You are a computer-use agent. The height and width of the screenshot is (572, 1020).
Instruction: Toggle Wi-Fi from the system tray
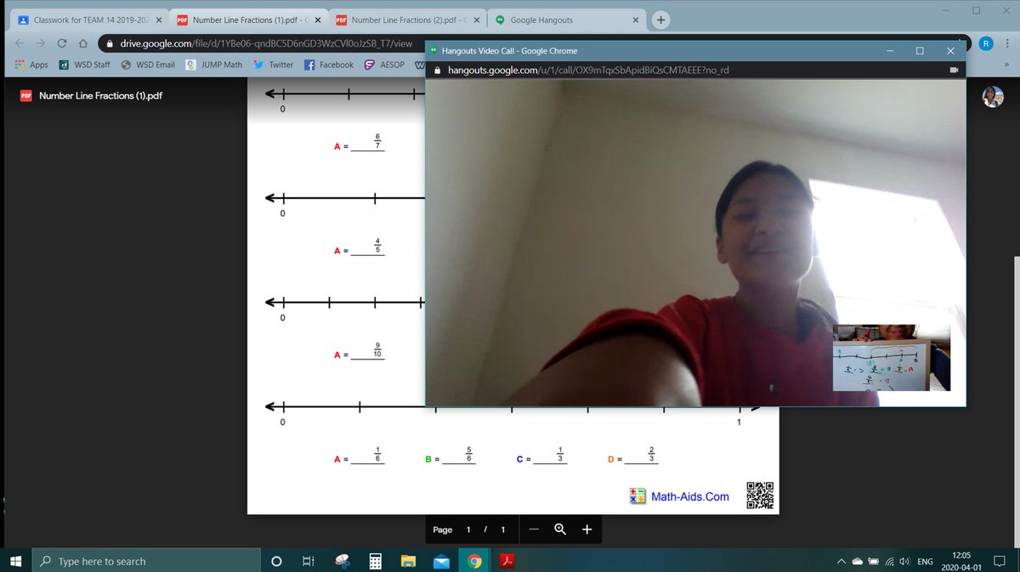[891, 561]
